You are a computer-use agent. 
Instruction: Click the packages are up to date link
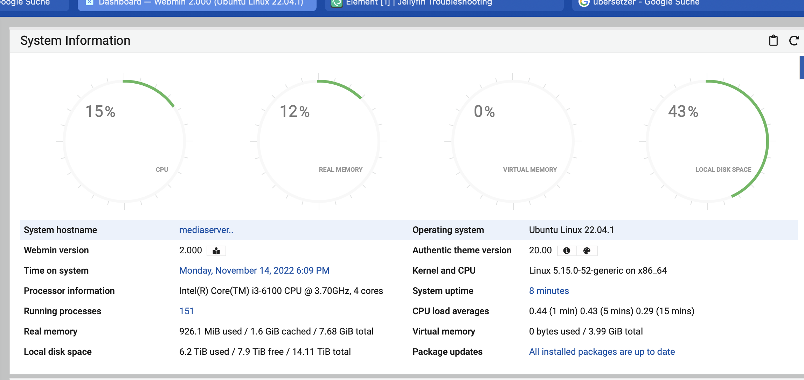pyautogui.click(x=602, y=352)
